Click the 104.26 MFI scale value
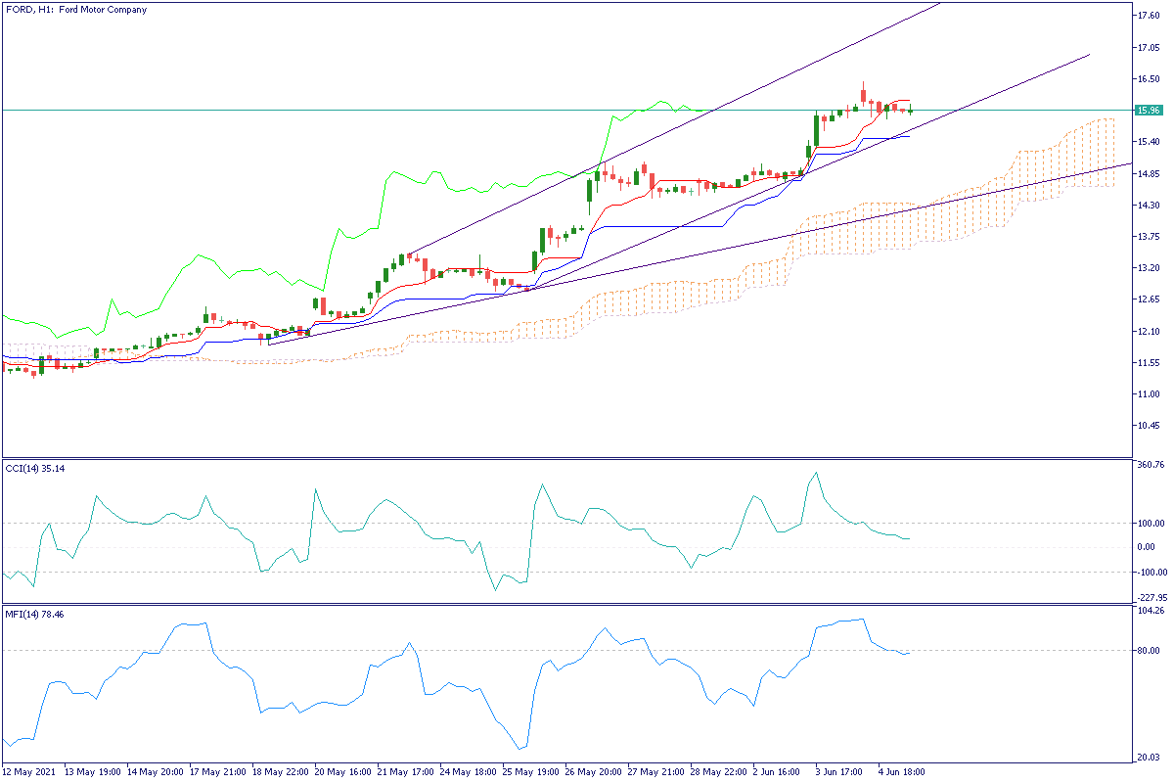This screenshot has width=1174, height=783. [x=1148, y=611]
